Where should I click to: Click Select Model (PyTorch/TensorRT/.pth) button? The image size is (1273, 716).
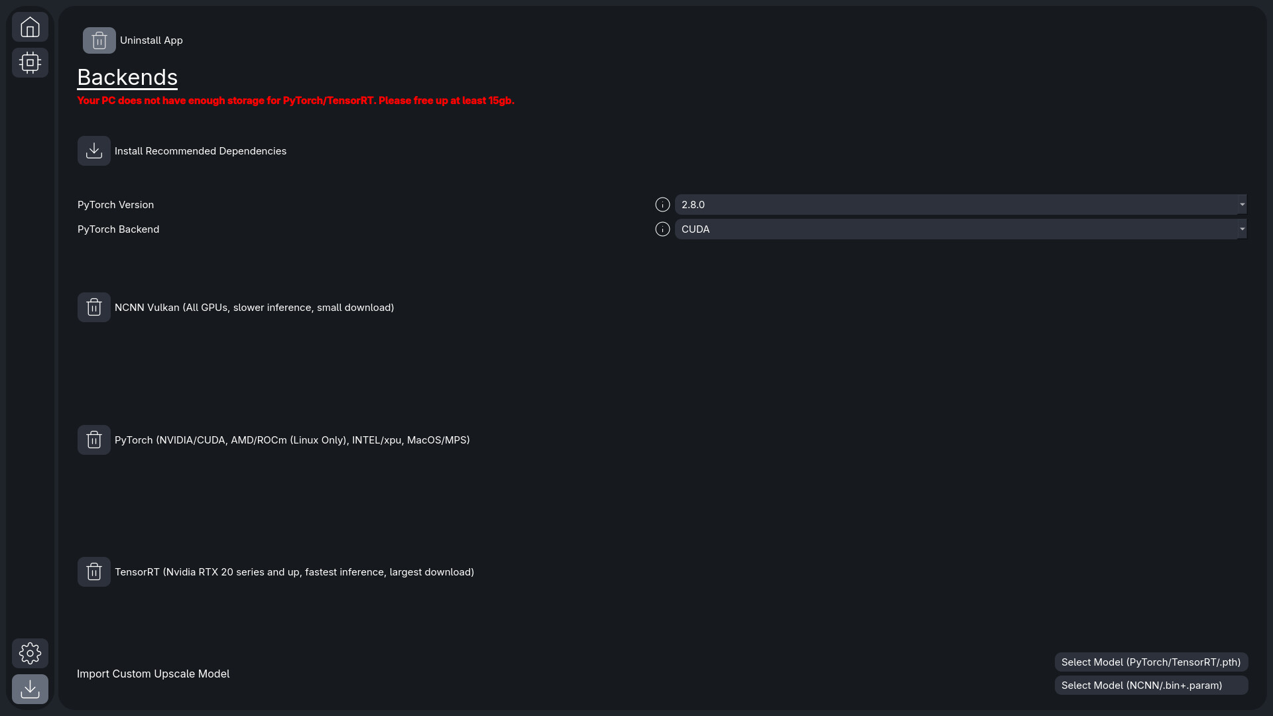[1150, 662]
